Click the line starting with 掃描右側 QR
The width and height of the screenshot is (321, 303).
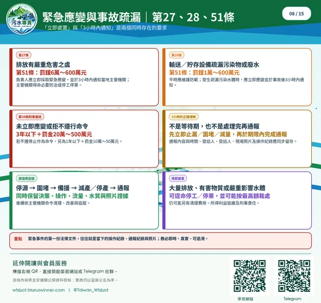[x=65, y=272]
